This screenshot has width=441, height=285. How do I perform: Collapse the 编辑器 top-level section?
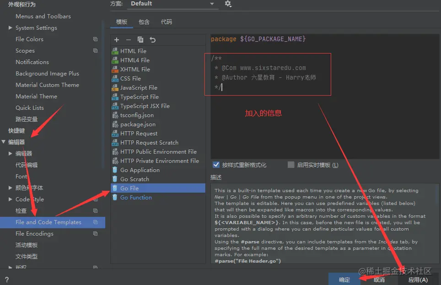3,142
